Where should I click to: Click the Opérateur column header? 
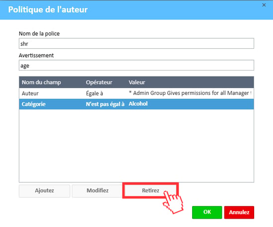pos(99,82)
